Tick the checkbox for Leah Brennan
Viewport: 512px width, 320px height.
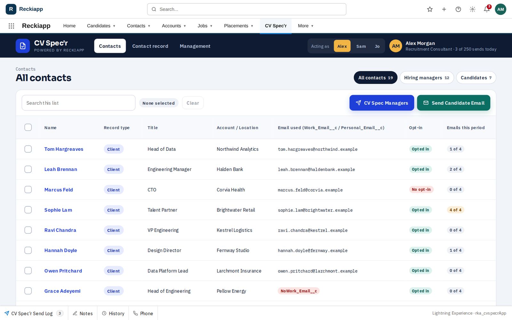point(28,169)
